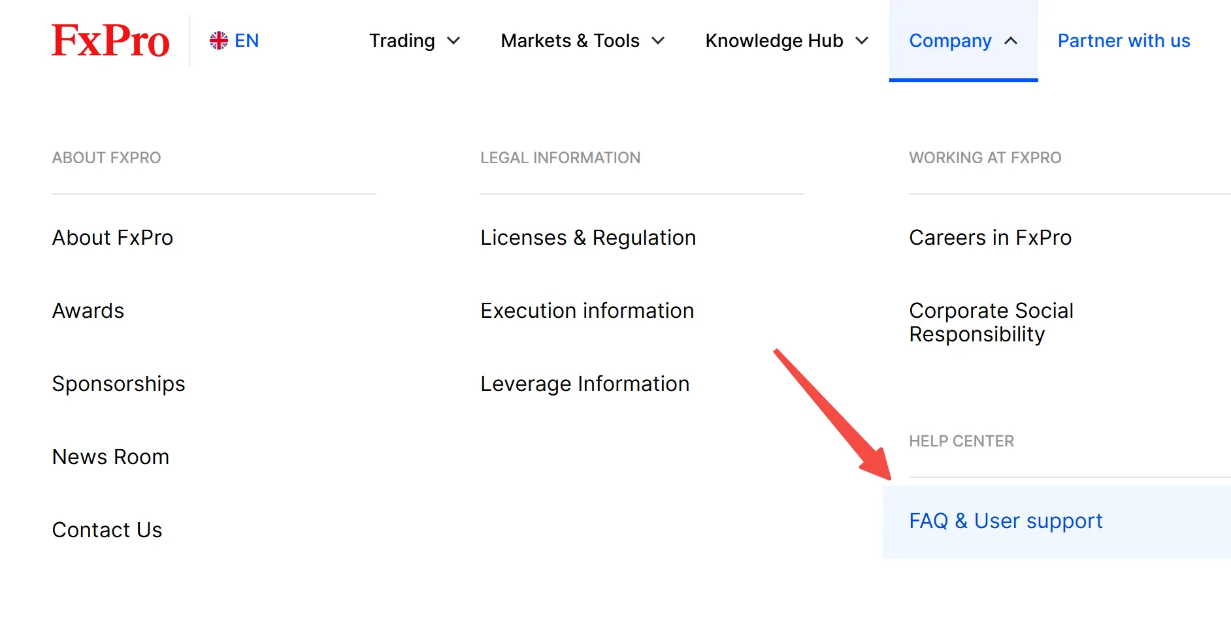Viewport: 1231px width, 624px height.
Task: Open the Knowledge Hub menu
Action: coord(787,40)
